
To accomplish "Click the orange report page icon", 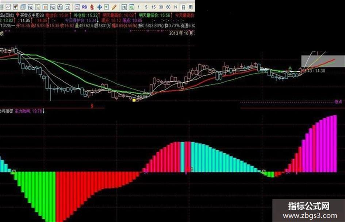I will [x=45, y=7].
